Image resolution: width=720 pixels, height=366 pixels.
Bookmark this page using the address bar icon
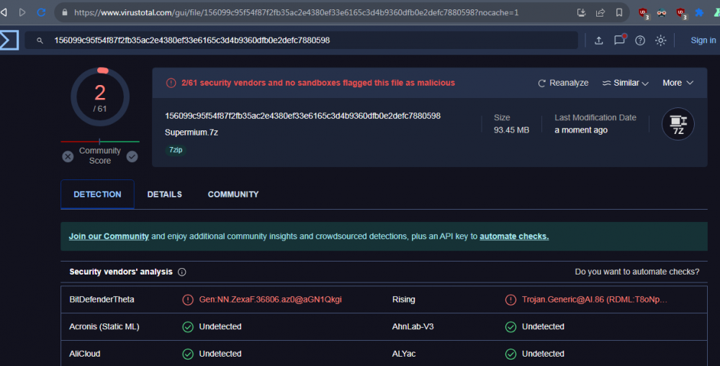pos(619,13)
